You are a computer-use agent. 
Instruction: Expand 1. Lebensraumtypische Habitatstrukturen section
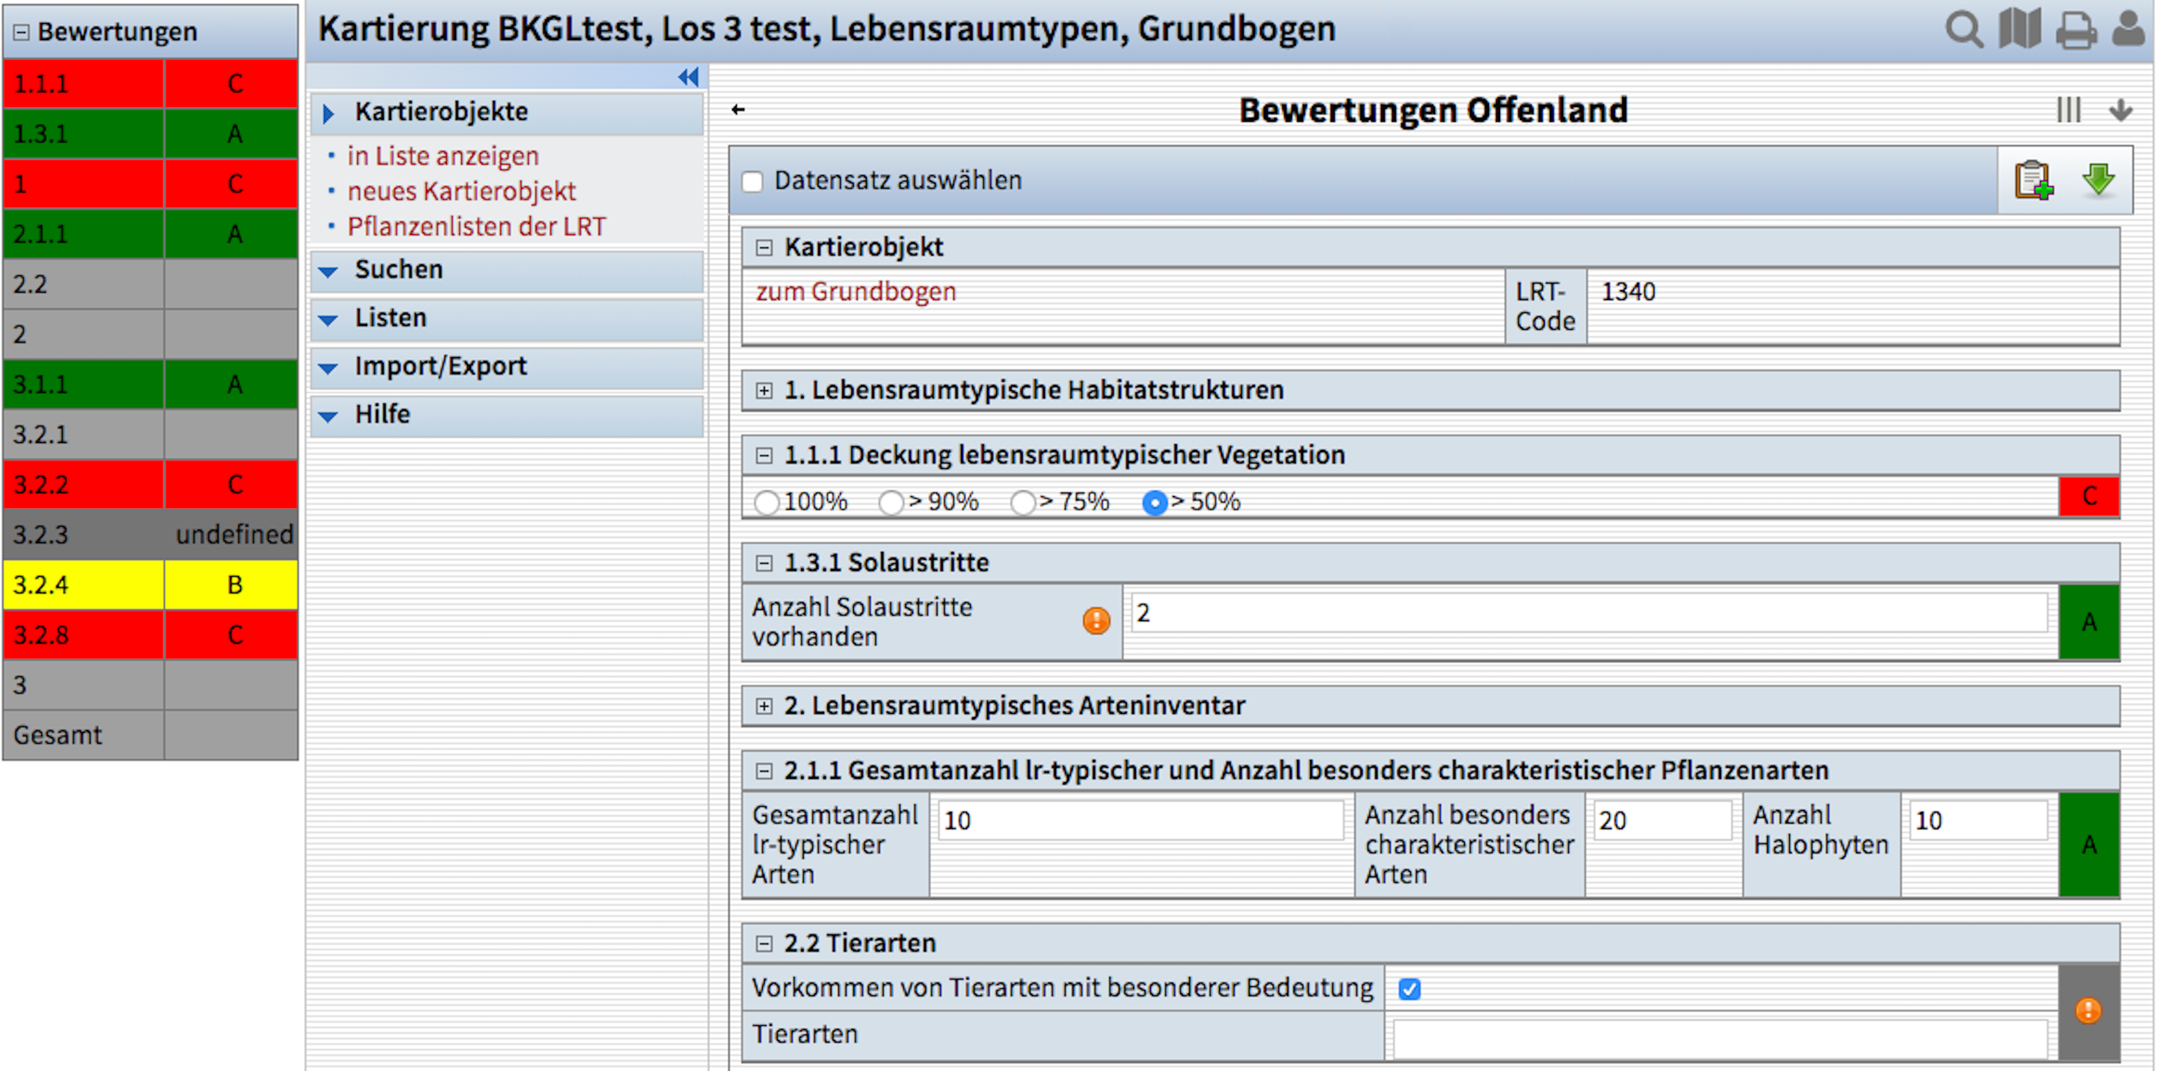tap(764, 391)
